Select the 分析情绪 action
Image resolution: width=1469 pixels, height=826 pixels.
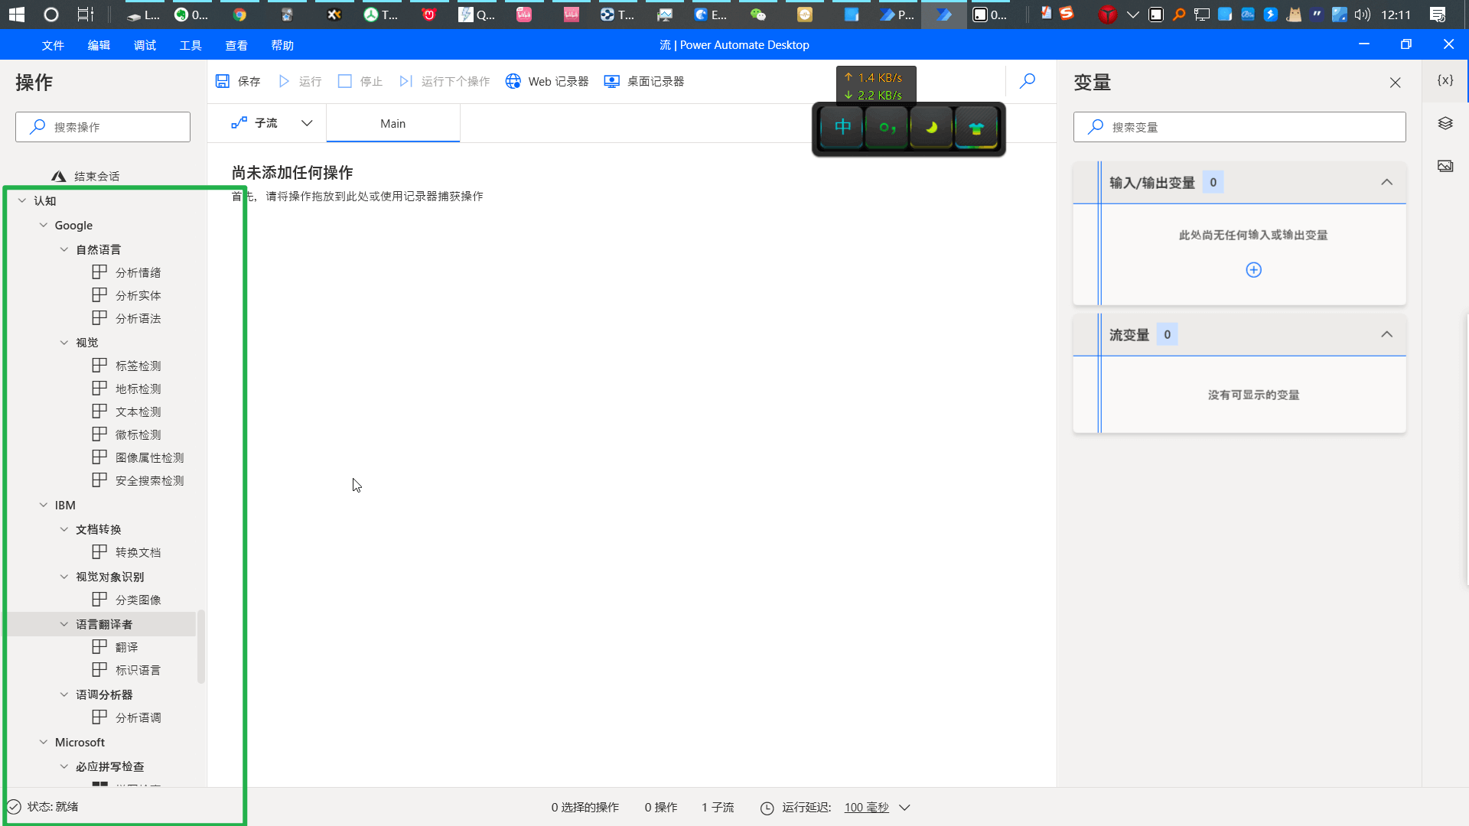tap(138, 272)
